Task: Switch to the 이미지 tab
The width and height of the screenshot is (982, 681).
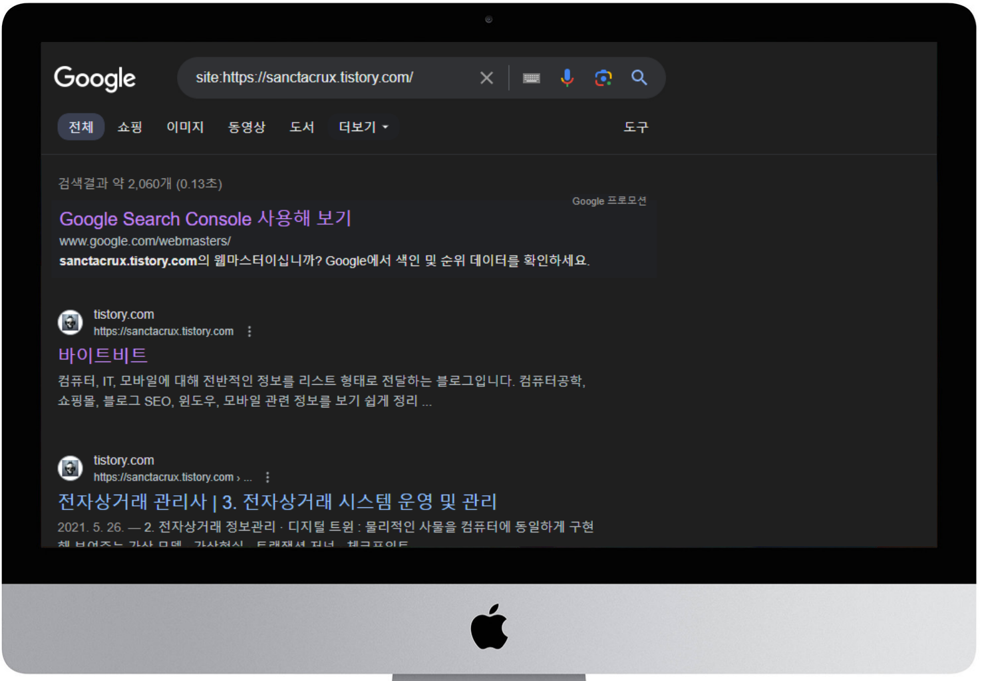Action: click(185, 127)
